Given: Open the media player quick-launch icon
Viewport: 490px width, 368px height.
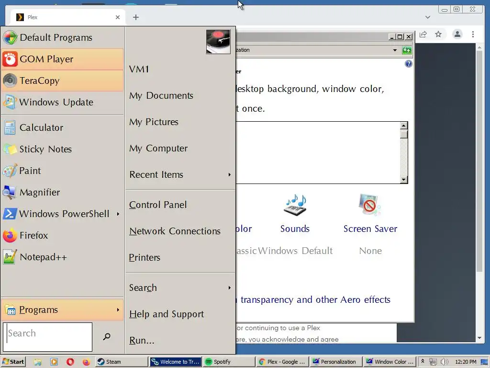Looking at the screenshot, I should [54, 362].
